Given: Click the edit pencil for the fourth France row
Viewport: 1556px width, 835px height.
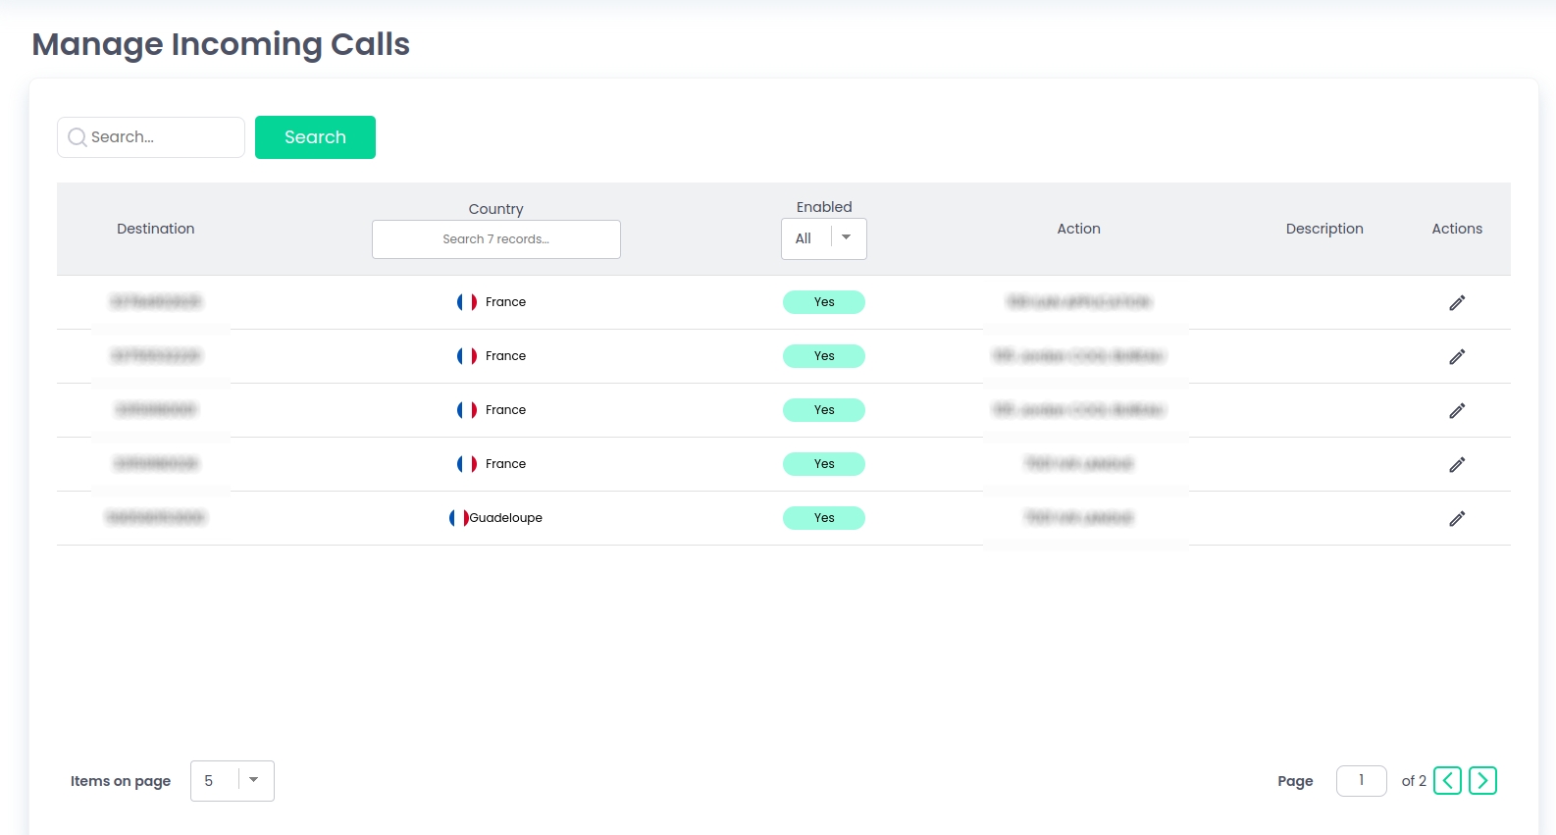Looking at the screenshot, I should click(x=1457, y=464).
